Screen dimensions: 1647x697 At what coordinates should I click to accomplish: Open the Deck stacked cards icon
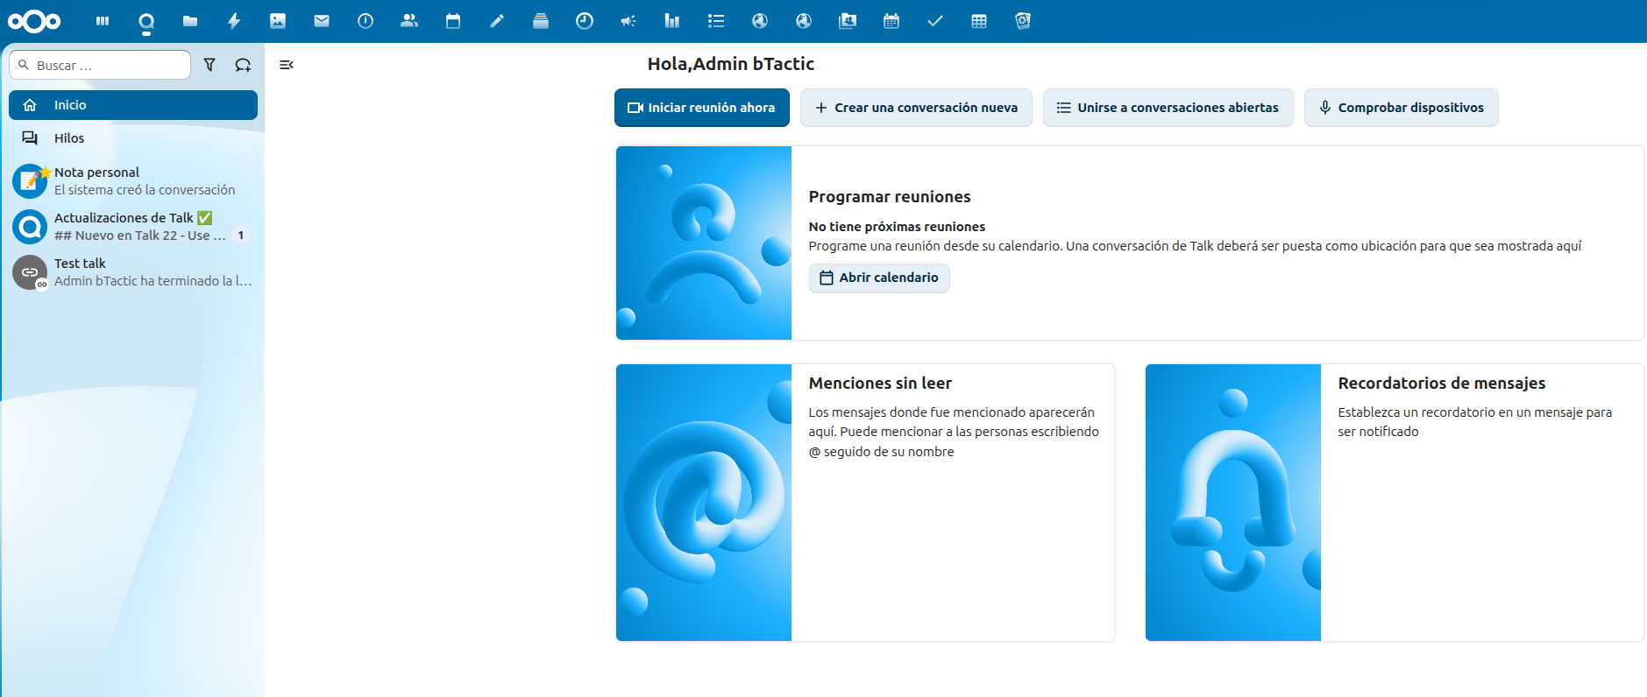click(x=541, y=21)
